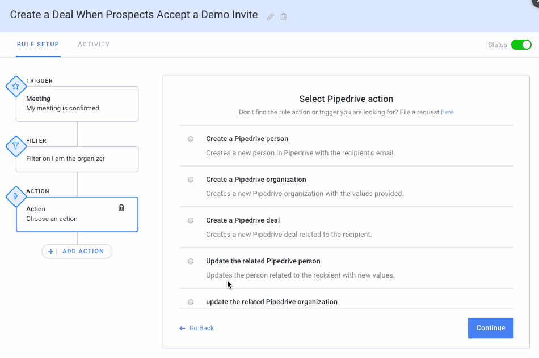
Task: Select Create a Pipedrive deal radio button
Action: point(191,220)
